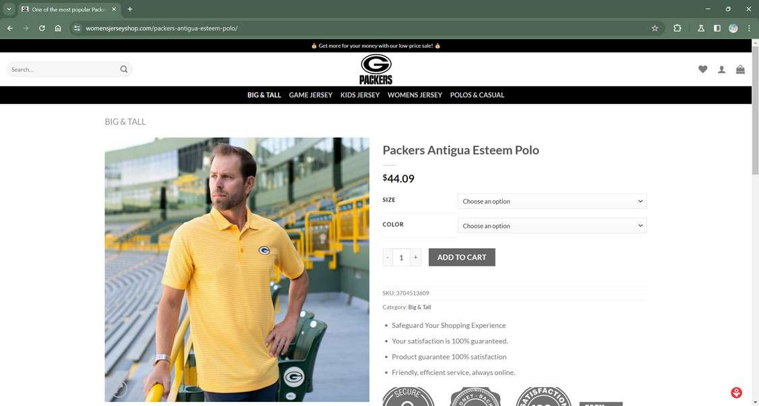Viewport: 759px width, 406px height.
Task: Open the POLOS & CASUAL menu
Action: [x=477, y=95]
